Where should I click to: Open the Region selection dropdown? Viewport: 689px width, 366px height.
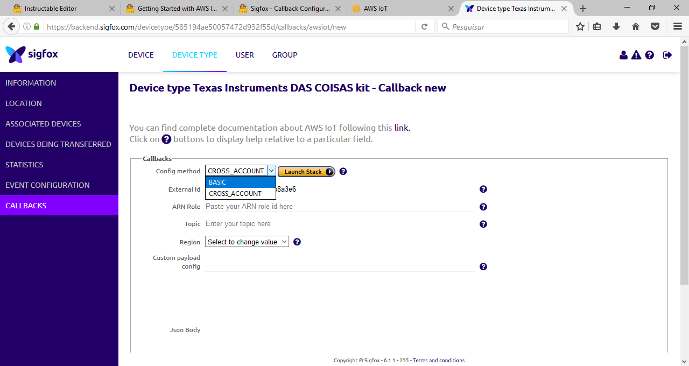pyautogui.click(x=247, y=242)
